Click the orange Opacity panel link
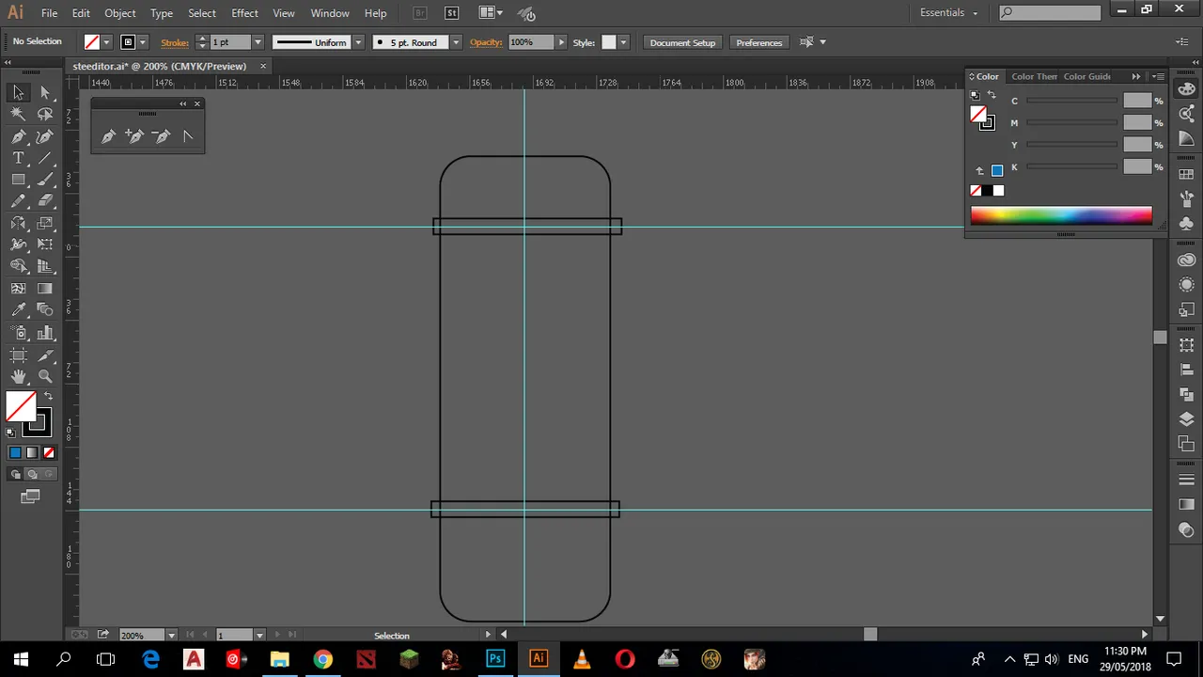 click(x=486, y=42)
